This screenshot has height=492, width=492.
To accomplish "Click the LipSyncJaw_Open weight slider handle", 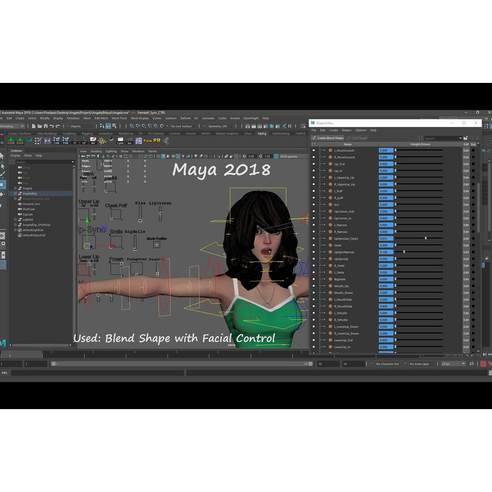I will 425,238.
